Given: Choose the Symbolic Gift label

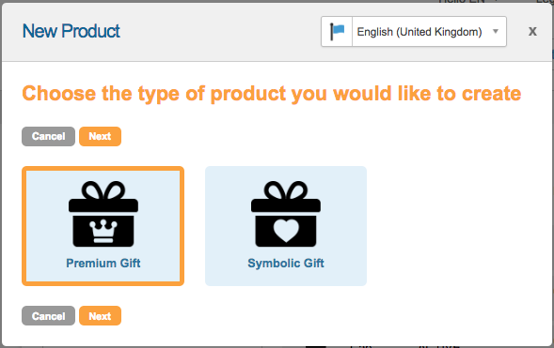Looking at the screenshot, I should coord(286,264).
